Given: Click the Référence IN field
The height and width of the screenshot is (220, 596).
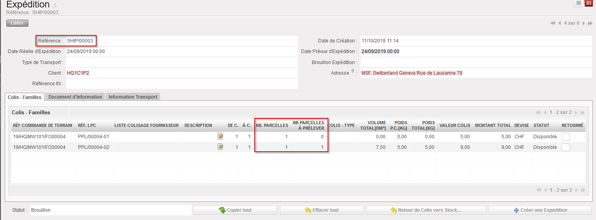Looking at the screenshot, I should pos(181,83).
